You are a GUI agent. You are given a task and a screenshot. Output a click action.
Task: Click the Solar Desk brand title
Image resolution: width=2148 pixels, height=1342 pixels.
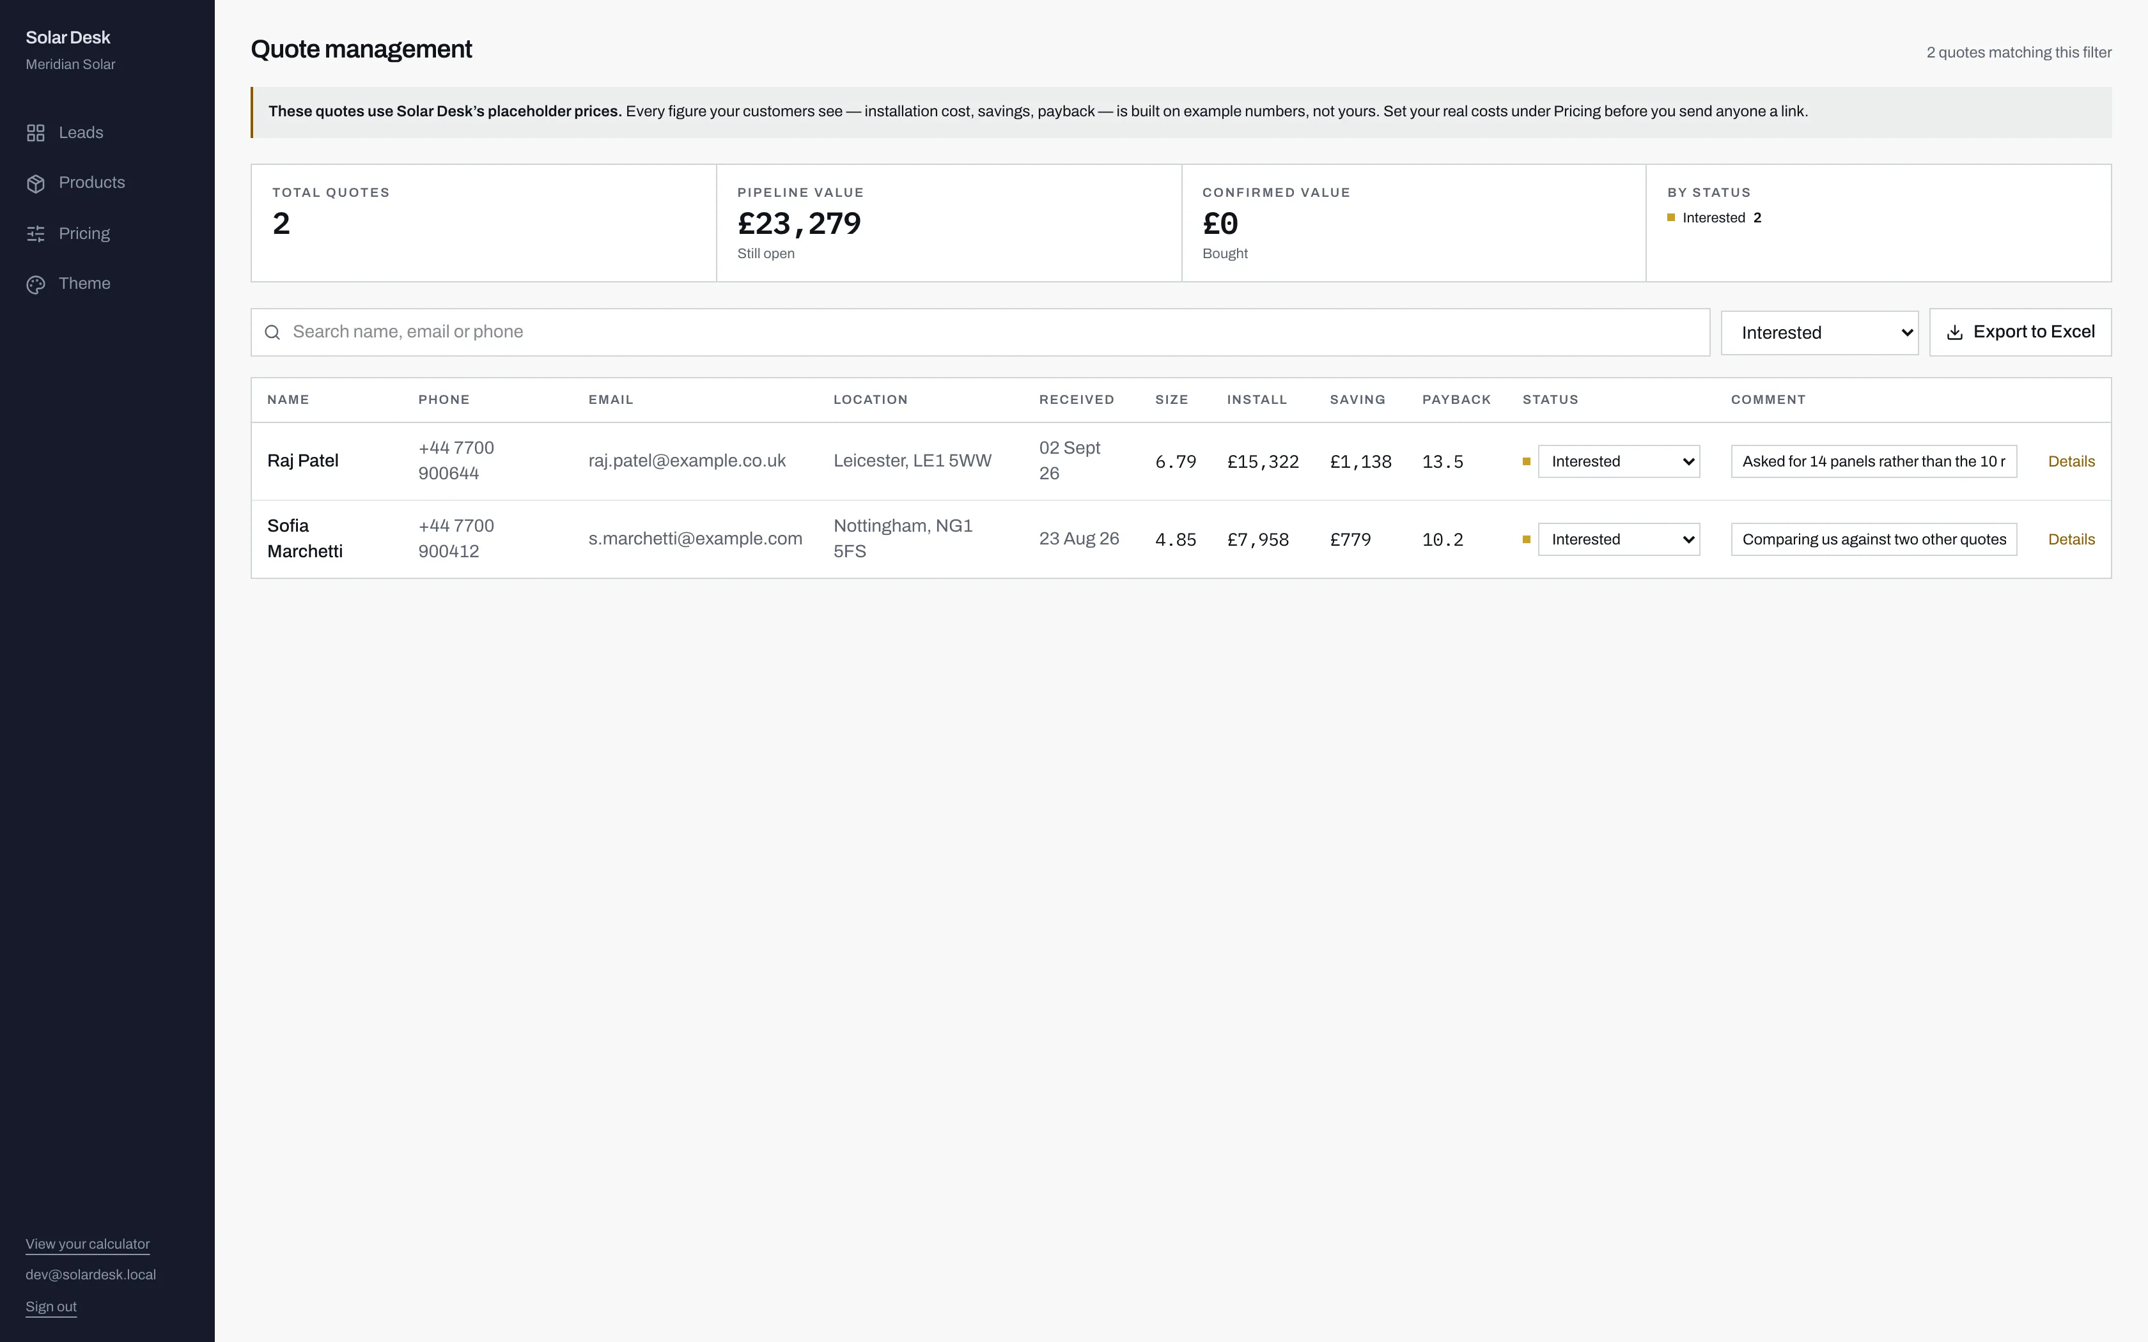coord(68,37)
